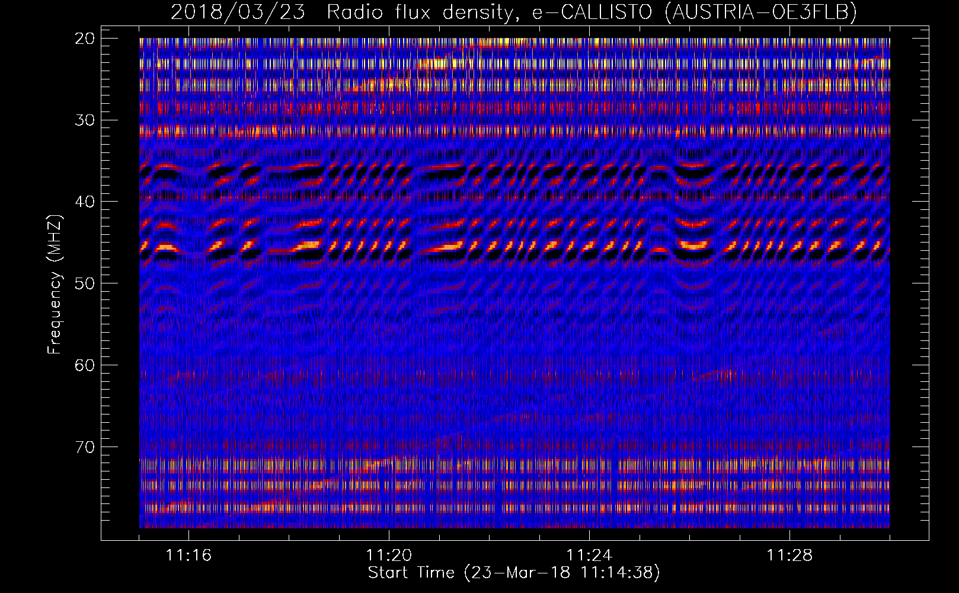Image resolution: width=959 pixels, height=593 pixels.
Task: Click the 'Frequency (MHZ)' axis label
Action: (x=55, y=285)
